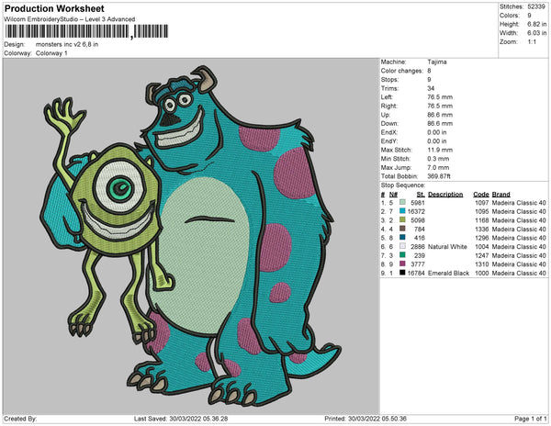Screen dimensions: 551x426
Task: Click the mint green swatch for code 1097
Action: [x=402, y=202]
